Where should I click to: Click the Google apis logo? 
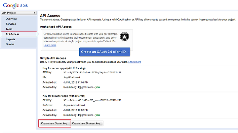point(15,6)
